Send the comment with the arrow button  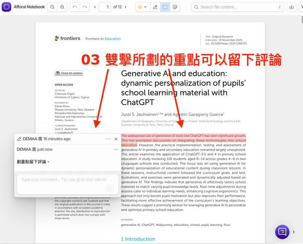coord(109,188)
